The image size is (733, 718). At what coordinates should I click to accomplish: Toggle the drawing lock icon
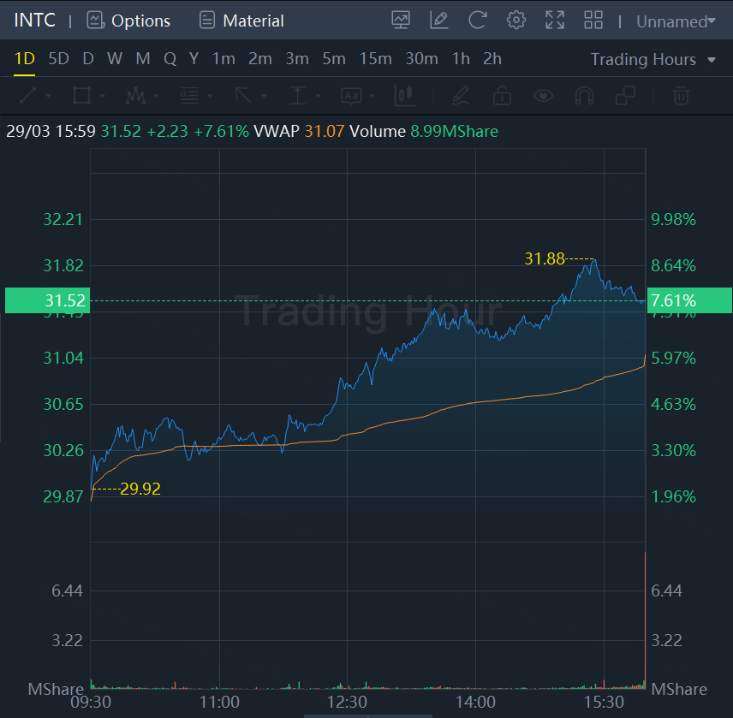[503, 95]
